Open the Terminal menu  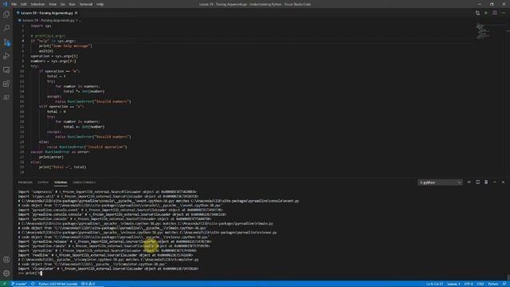click(x=86, y=4)
